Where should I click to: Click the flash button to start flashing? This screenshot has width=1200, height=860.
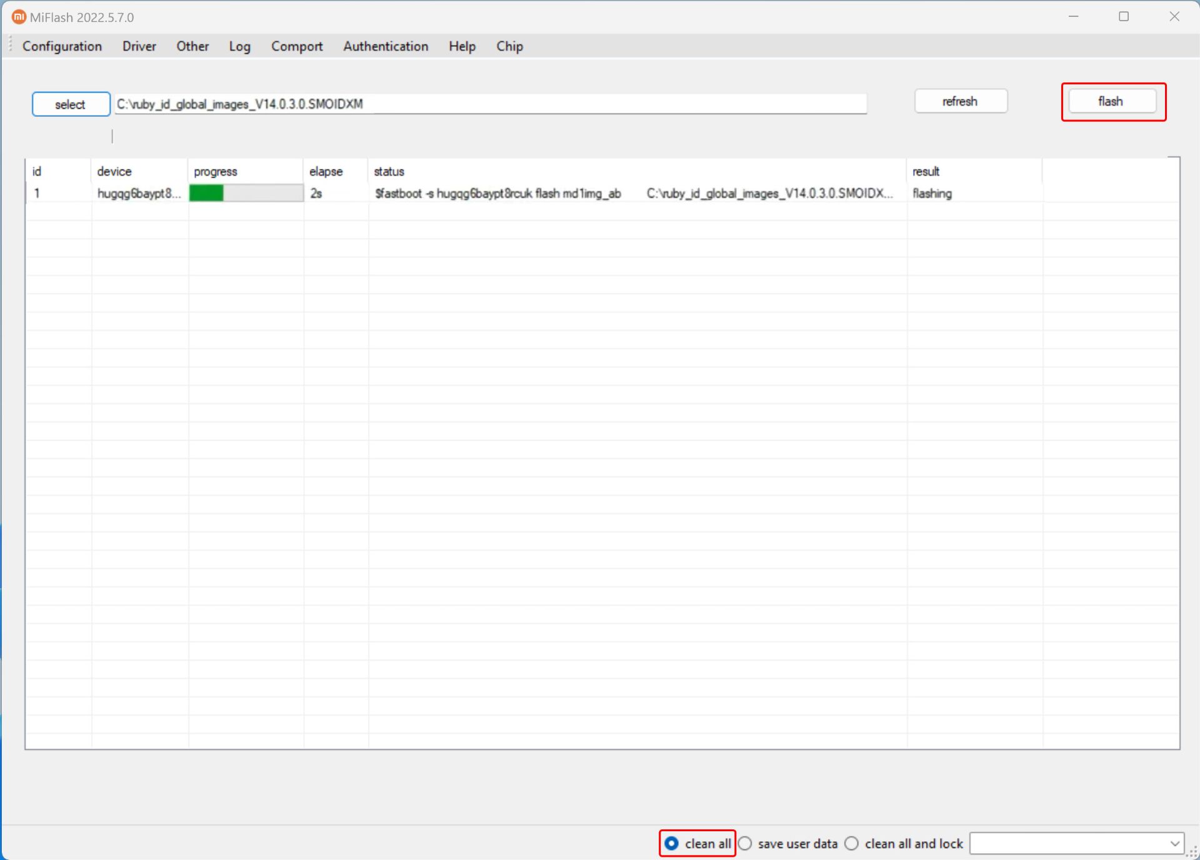[x=1114, y=101]
